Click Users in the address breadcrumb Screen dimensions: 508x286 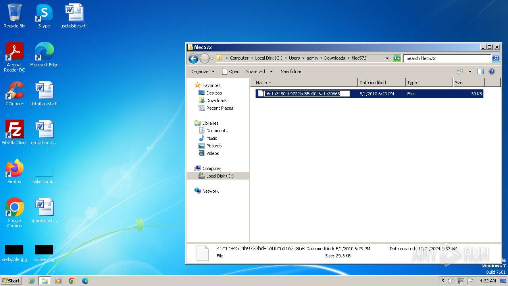pos(294,58)
